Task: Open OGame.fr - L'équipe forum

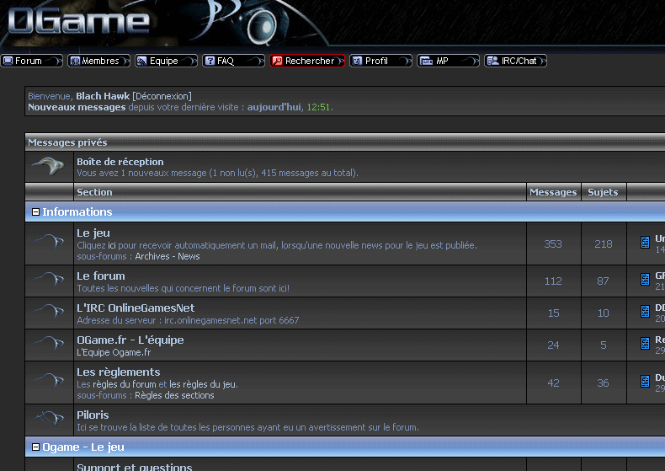Action: [130, 340]
